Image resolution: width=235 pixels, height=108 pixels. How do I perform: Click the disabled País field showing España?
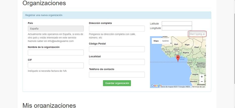tap(56, 29)
